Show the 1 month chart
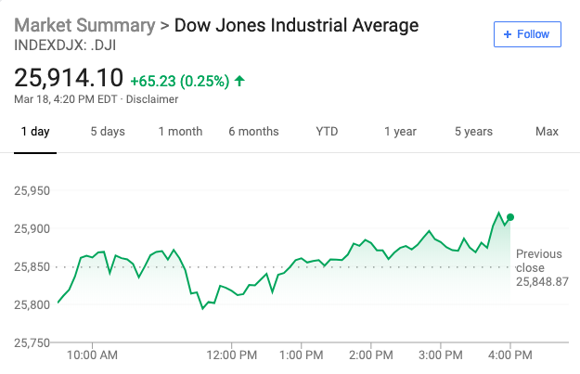The height and width of the screenshot is (374, 580). 180,132
